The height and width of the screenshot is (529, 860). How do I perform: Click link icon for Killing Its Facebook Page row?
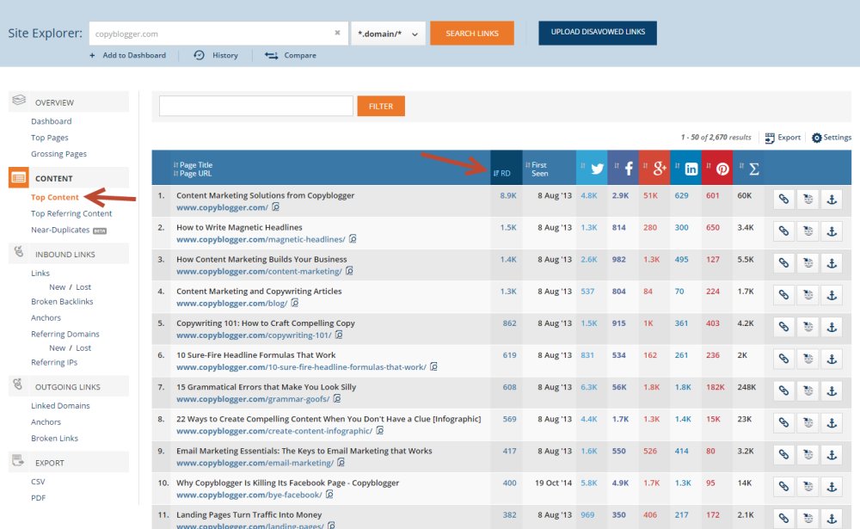[x=783, y=487]
